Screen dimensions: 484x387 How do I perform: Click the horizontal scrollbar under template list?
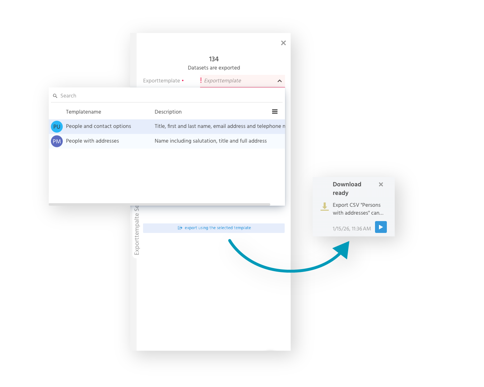[x=160, y=204]
